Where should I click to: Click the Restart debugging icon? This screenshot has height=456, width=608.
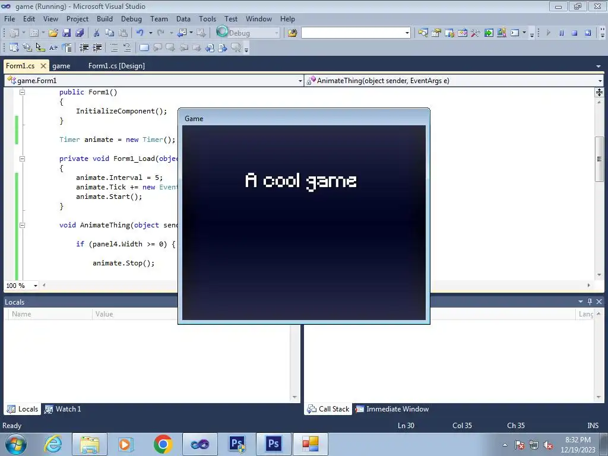tap(588, 33)
